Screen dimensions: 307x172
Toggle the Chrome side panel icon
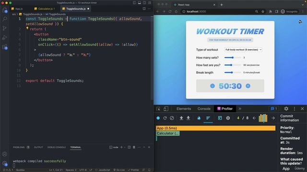[x=276, y=11]
